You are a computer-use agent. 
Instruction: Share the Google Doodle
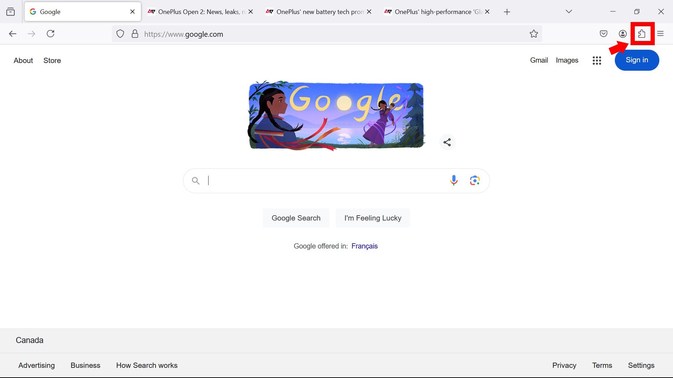point(447,142)
